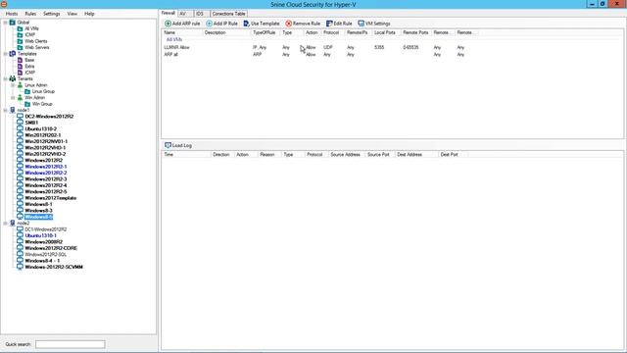This screenshot has height=353, width=627.
Task: Select Windows2012R2-CORE in the tree
Action: point(51,248)
